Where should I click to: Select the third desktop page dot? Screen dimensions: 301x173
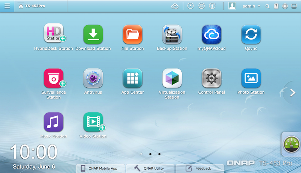(159, 154)
